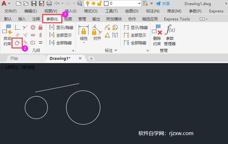
Task: Convert dimension to dimensional constraint
Action: 115,35
